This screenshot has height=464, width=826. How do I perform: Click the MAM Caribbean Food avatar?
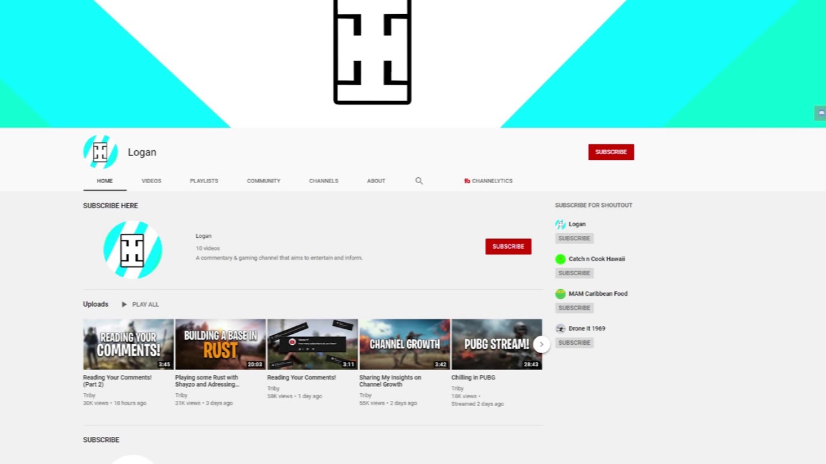point(560,294)
